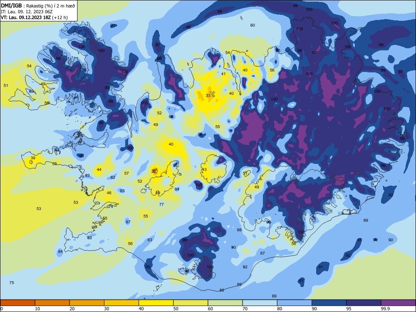Click the '82' humidity value on map
Viewport: 416px width, 312px height.
tap(113, 178)
